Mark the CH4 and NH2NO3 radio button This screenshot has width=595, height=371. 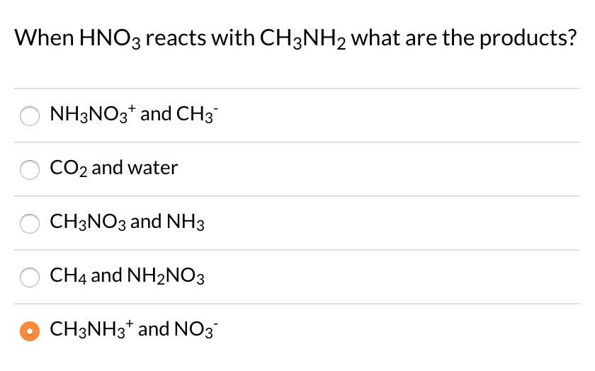tap(30, 277)
